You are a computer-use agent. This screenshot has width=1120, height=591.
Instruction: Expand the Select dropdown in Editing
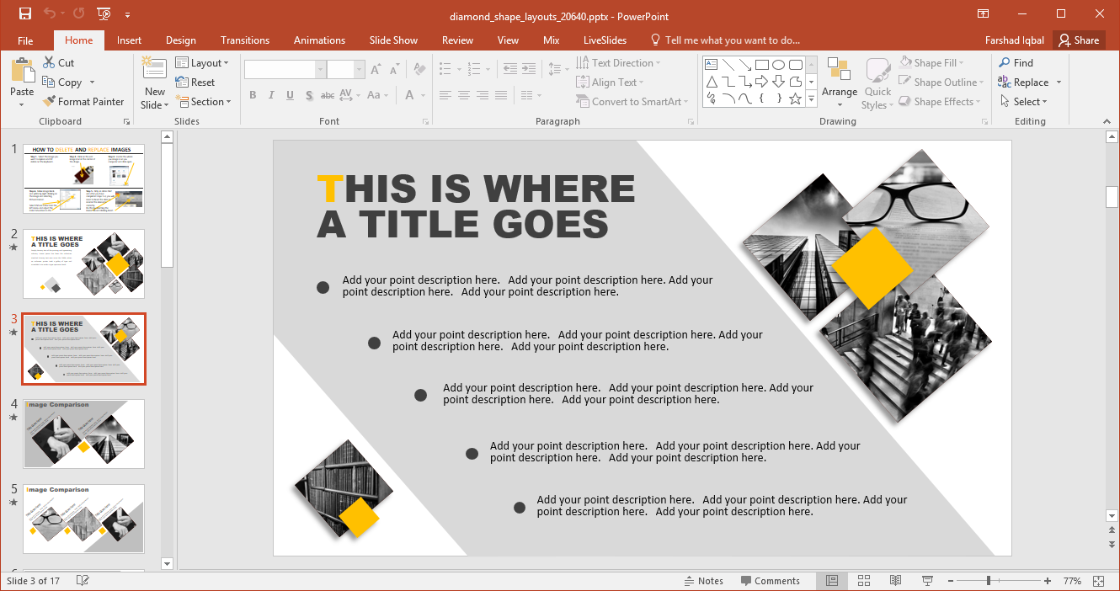[1024, 102]
